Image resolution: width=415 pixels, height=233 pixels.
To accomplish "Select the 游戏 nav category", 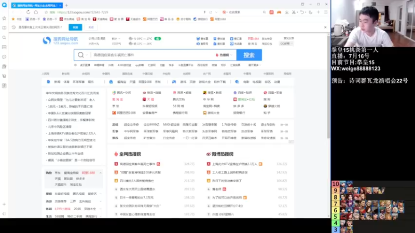I will 183,82.
